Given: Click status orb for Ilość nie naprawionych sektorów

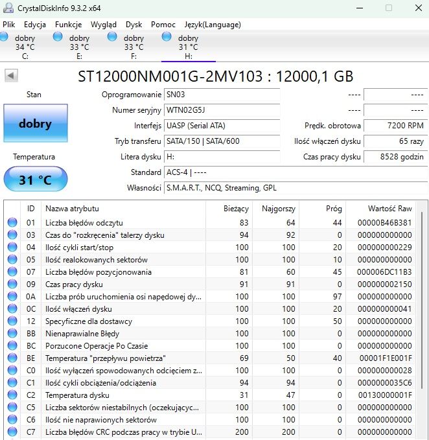Looking at the screenshot, I should coord(12,419).
